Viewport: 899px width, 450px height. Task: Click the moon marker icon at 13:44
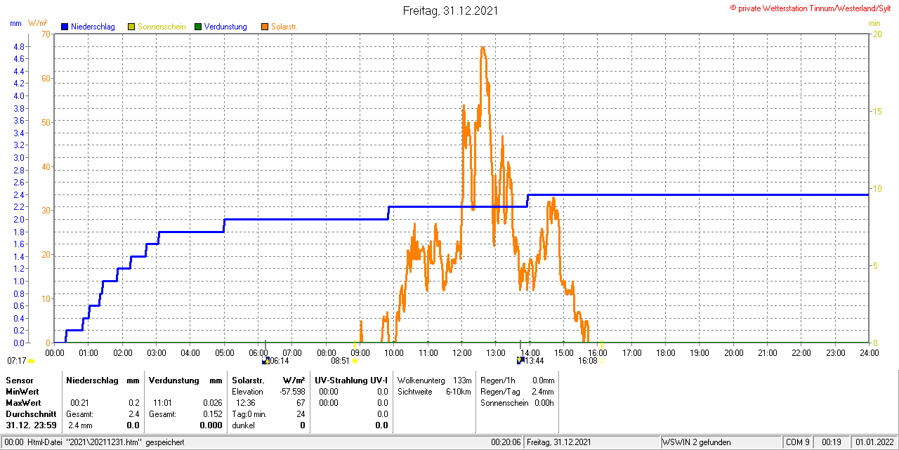coord(520,360)
